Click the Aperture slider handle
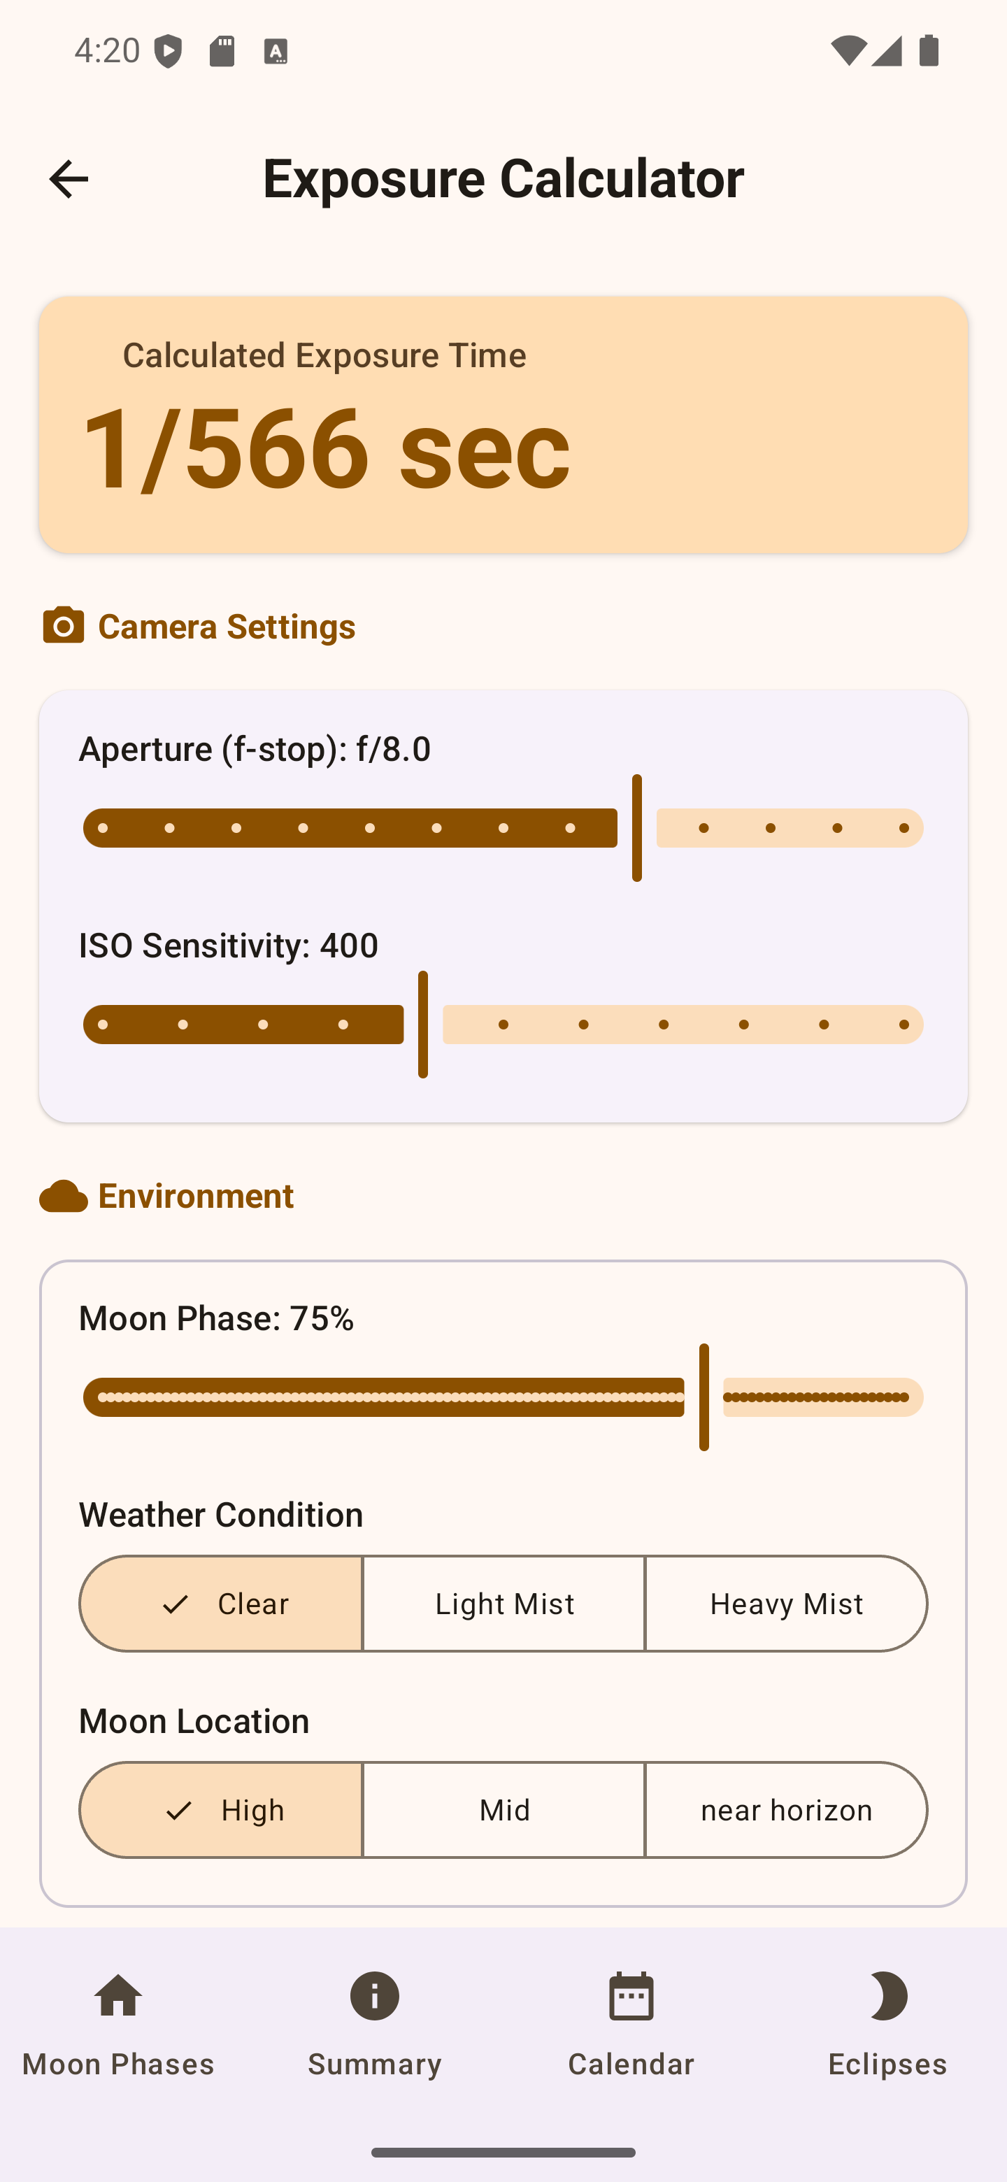The image size is (1007, 2182). click(x=637, y=827)
